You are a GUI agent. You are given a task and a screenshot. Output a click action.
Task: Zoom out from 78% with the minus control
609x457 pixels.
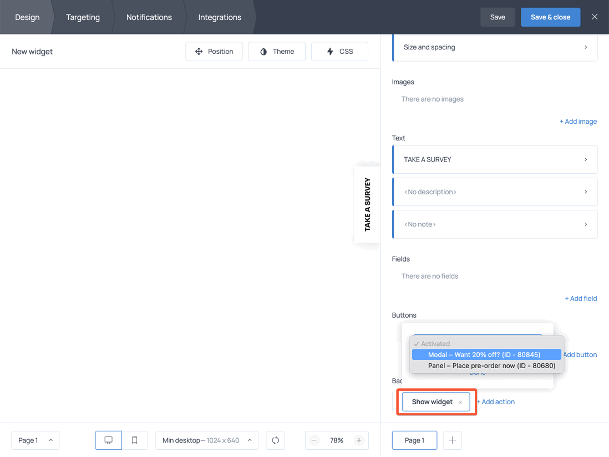[x=314, y=440]
